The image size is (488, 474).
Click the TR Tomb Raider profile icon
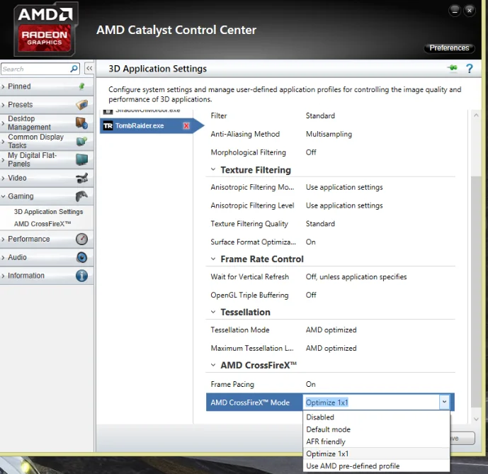click(x=108, y=126)
